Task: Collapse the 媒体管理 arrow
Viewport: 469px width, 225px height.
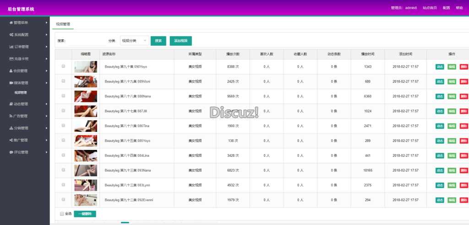Action: [x=46, y=83]
